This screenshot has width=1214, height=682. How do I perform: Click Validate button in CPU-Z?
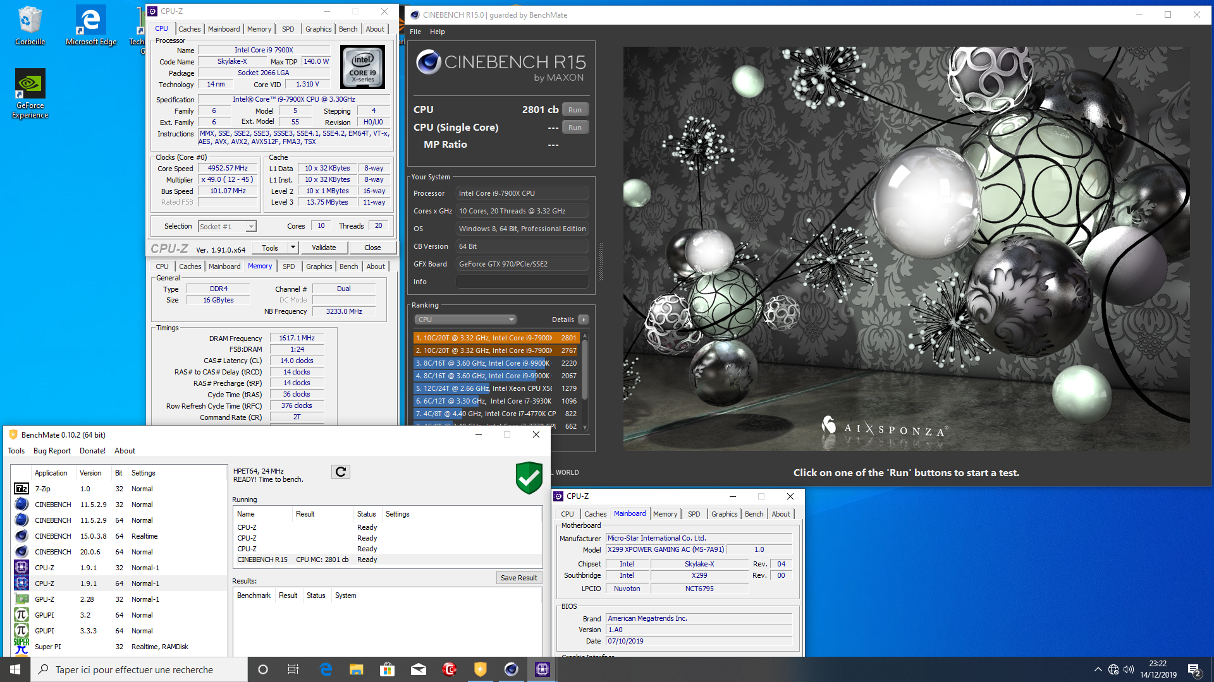pyautogui.click(x=324, y=248)
